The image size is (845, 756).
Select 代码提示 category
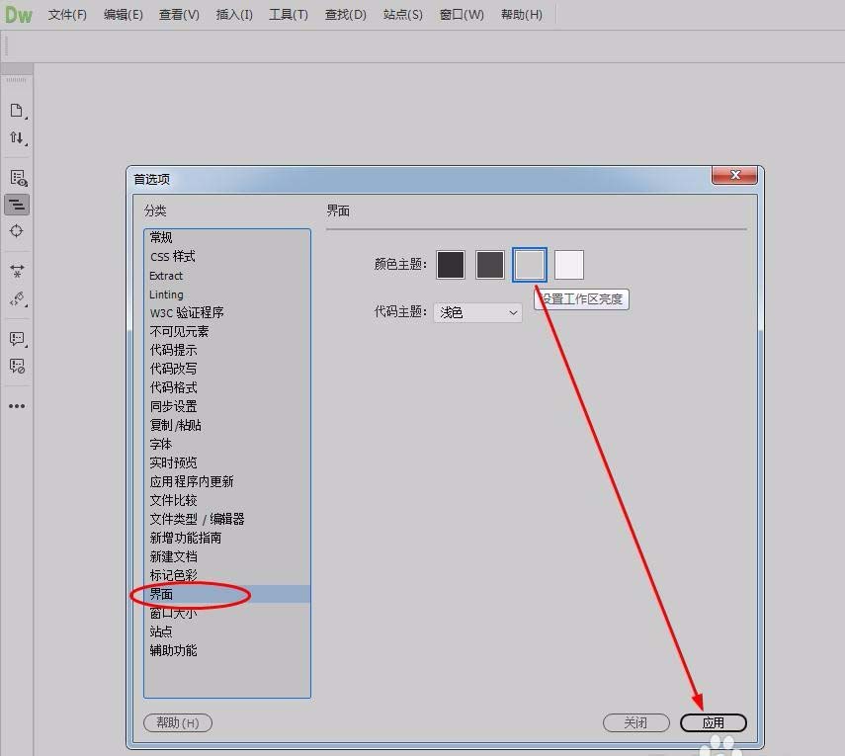click(227, 350)
